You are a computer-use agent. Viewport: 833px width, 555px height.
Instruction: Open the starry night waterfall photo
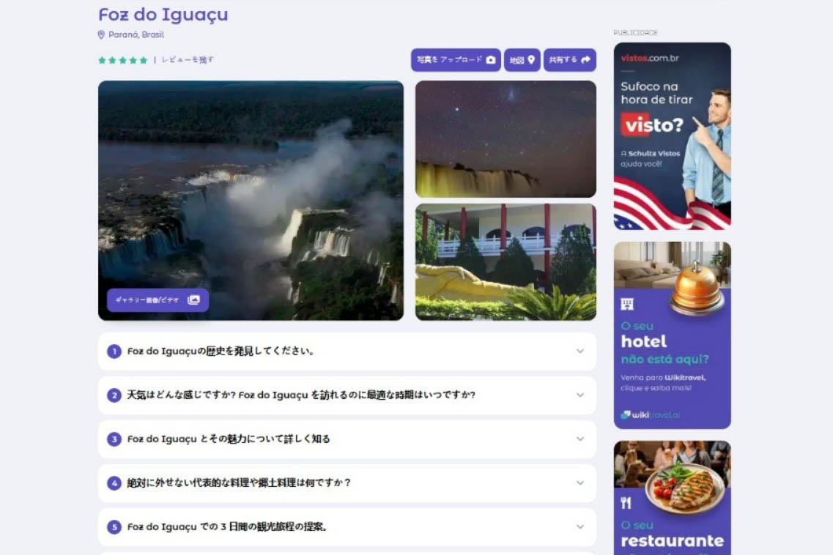(x=506, y=139)
